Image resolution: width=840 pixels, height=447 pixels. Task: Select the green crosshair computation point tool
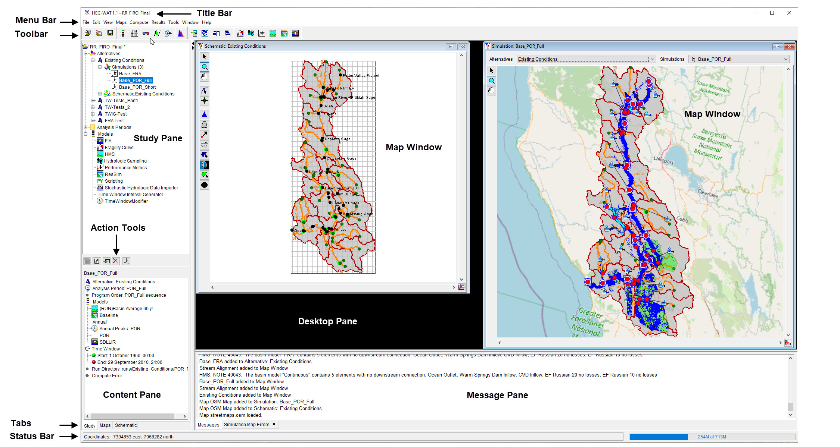click(x=204, y=101)
